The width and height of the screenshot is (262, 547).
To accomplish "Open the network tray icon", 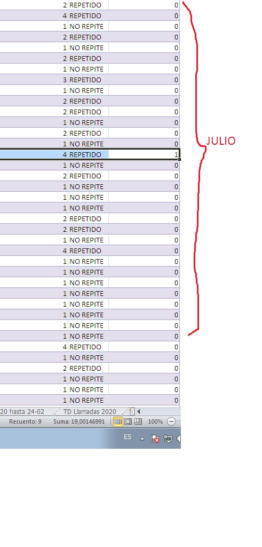I will point(168,439).
